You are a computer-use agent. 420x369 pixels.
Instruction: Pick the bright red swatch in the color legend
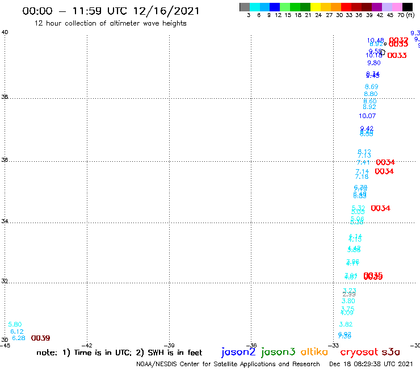coord(346,7)
